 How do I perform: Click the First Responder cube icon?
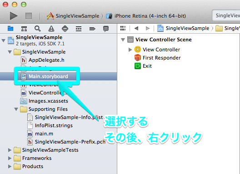click(138, 58)
